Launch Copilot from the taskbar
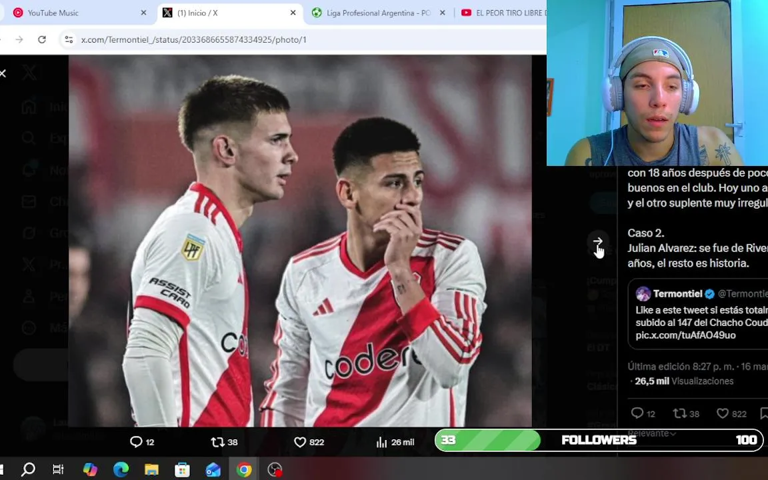 pos(90,469)
